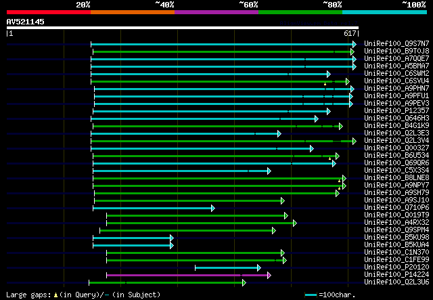This screenshot has width=433, height=300.
Task: Click the UniRef100_A5BMA7 label
Action: pyautogui.click(x=396, y=66)
